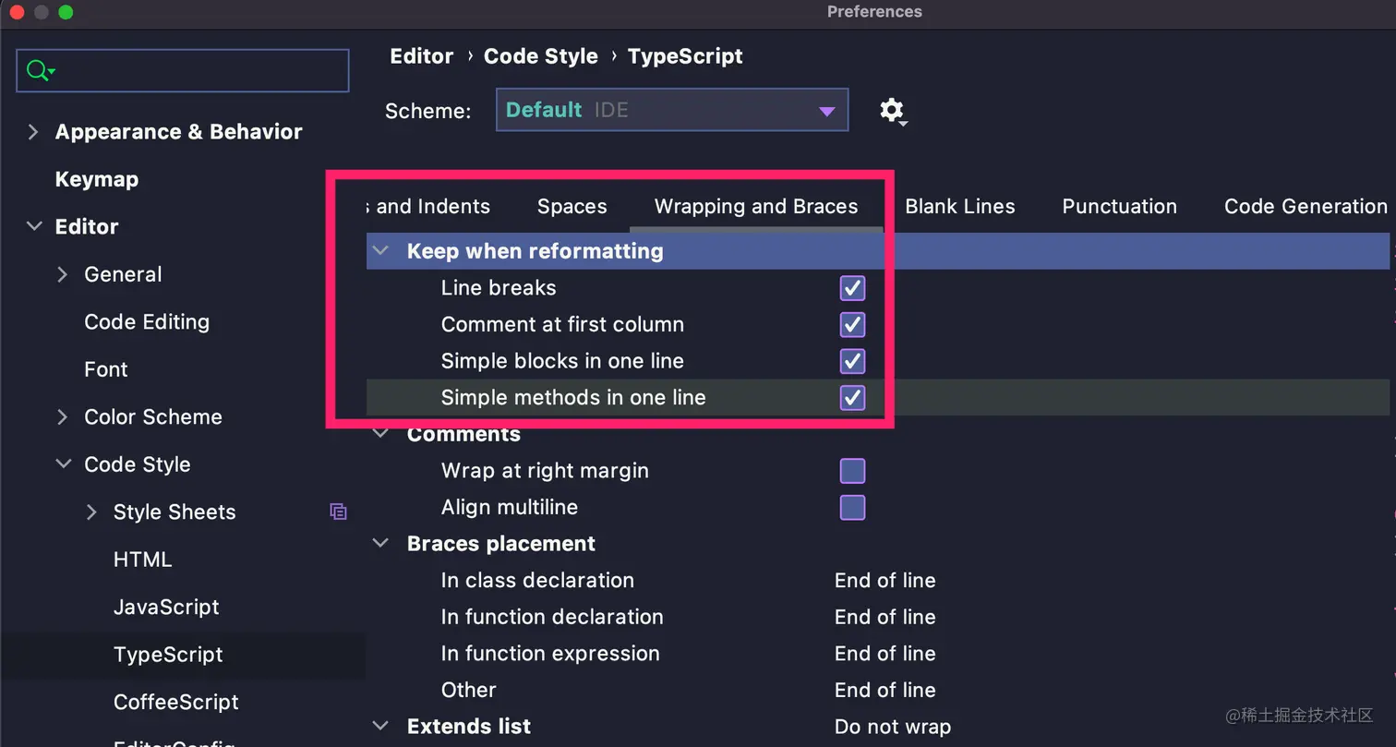The height and width of the screenshot is (747, 1396).
Task: Collapse the Comments group
Action: 380,434
